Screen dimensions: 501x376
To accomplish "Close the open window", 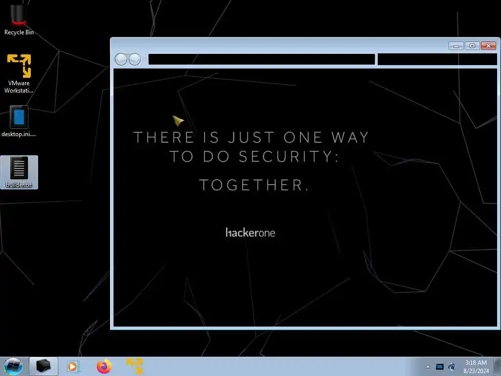I will coord(489,46).
